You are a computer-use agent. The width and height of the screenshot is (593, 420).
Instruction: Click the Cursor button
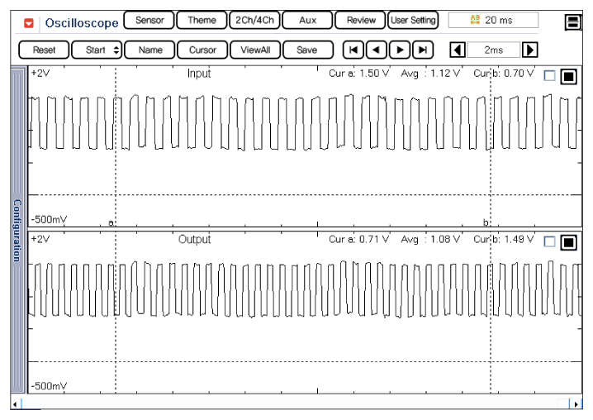[x=202, y=50]
